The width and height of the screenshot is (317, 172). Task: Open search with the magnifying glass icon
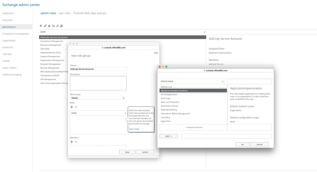pyautogui.click(x=57, y=26)
